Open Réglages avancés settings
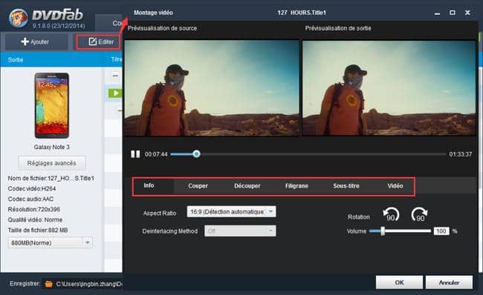 [52, 163]
